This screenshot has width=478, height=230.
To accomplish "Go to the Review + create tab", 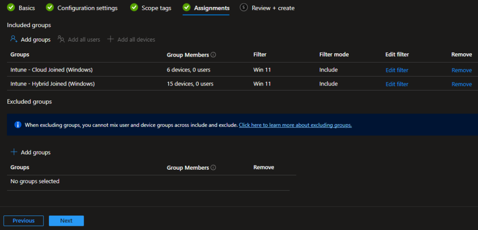I will pyautogui.click(x=273, y=8).
